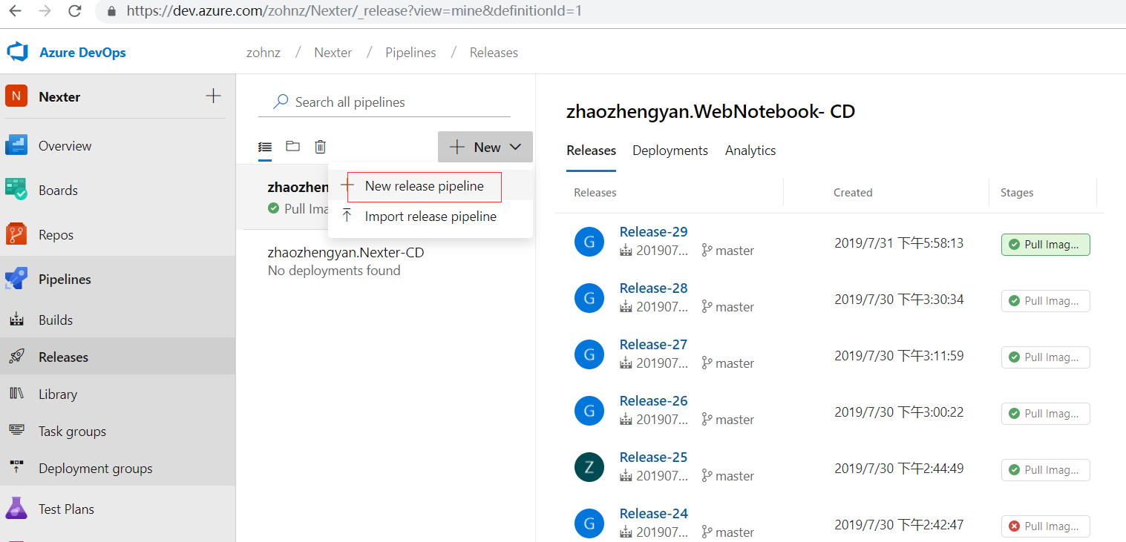The height and width of the screenshot is (542, 1126).
Task: Switch to the Releases tab
Action: click(x=591, y=151)
